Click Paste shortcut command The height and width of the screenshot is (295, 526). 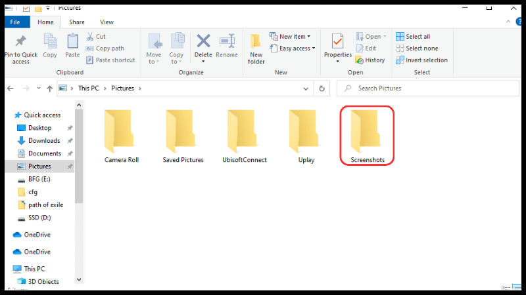click(110, 60)
